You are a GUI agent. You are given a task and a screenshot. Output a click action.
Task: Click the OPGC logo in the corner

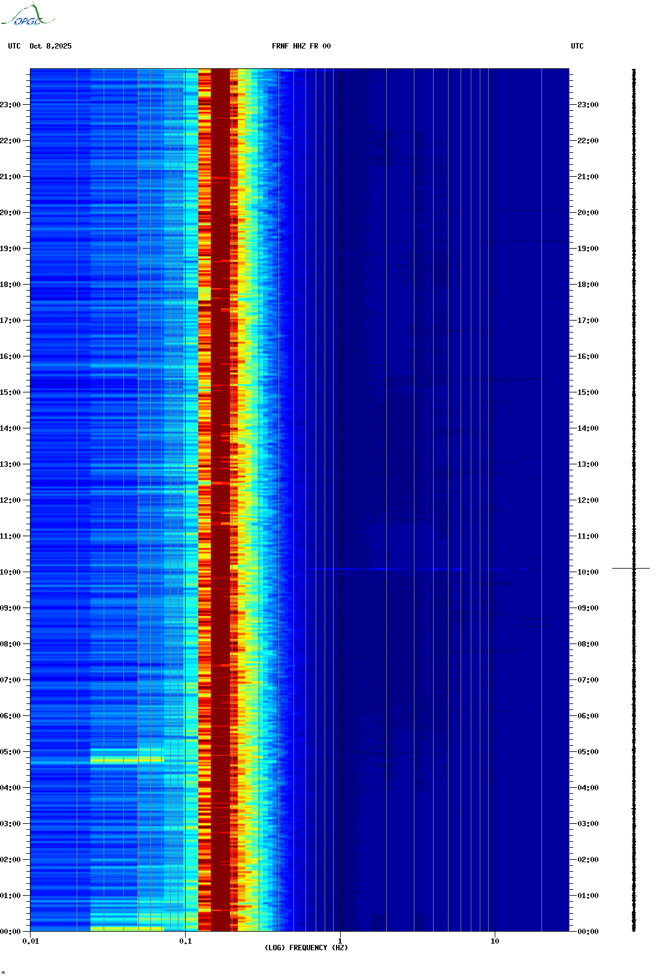point(28,16)
